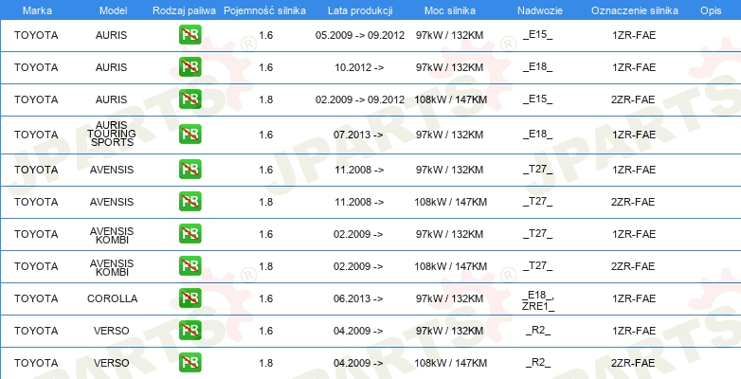Click the production date 06.2013 ->
The width and height of the screenshot is (741, 379).
(358, 298)
